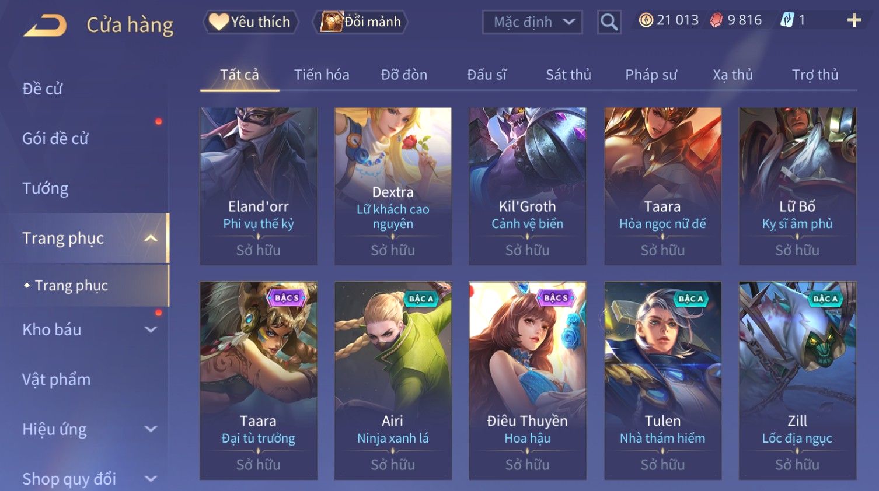Switch to the Tiến hóa tab
The height and width of the screenshot is (491, 879).
point(322,75)
